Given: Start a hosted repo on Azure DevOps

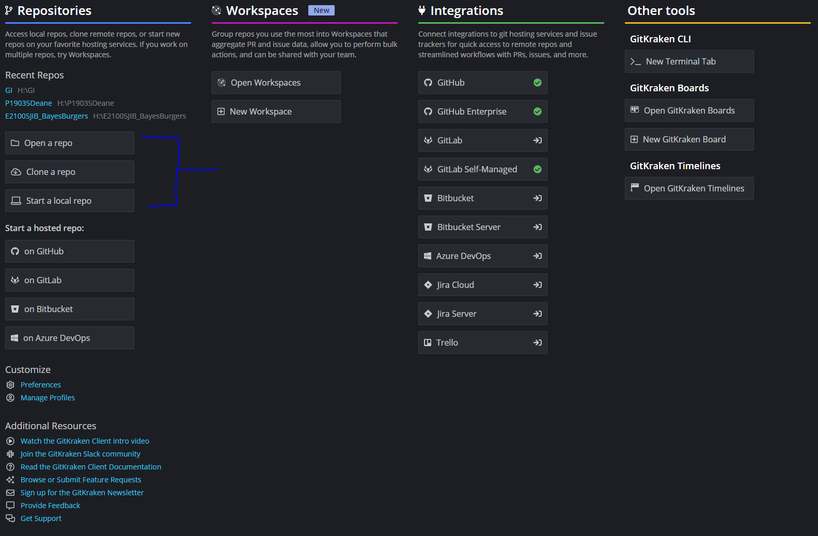Looking at the screenshot, I should [x=70, y=338].
